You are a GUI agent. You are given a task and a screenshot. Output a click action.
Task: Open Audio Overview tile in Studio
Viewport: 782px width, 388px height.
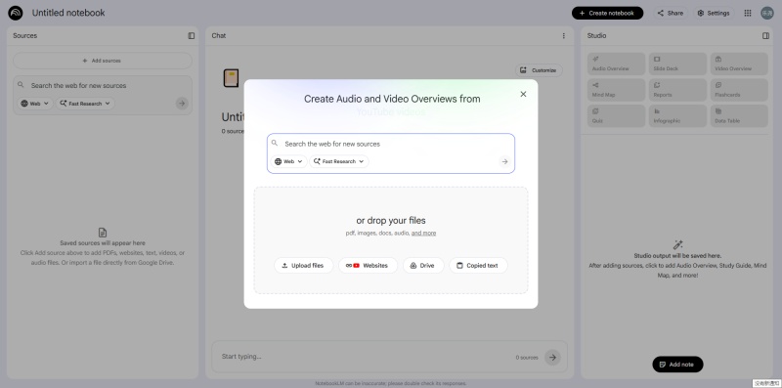click(x=616, y=64)
